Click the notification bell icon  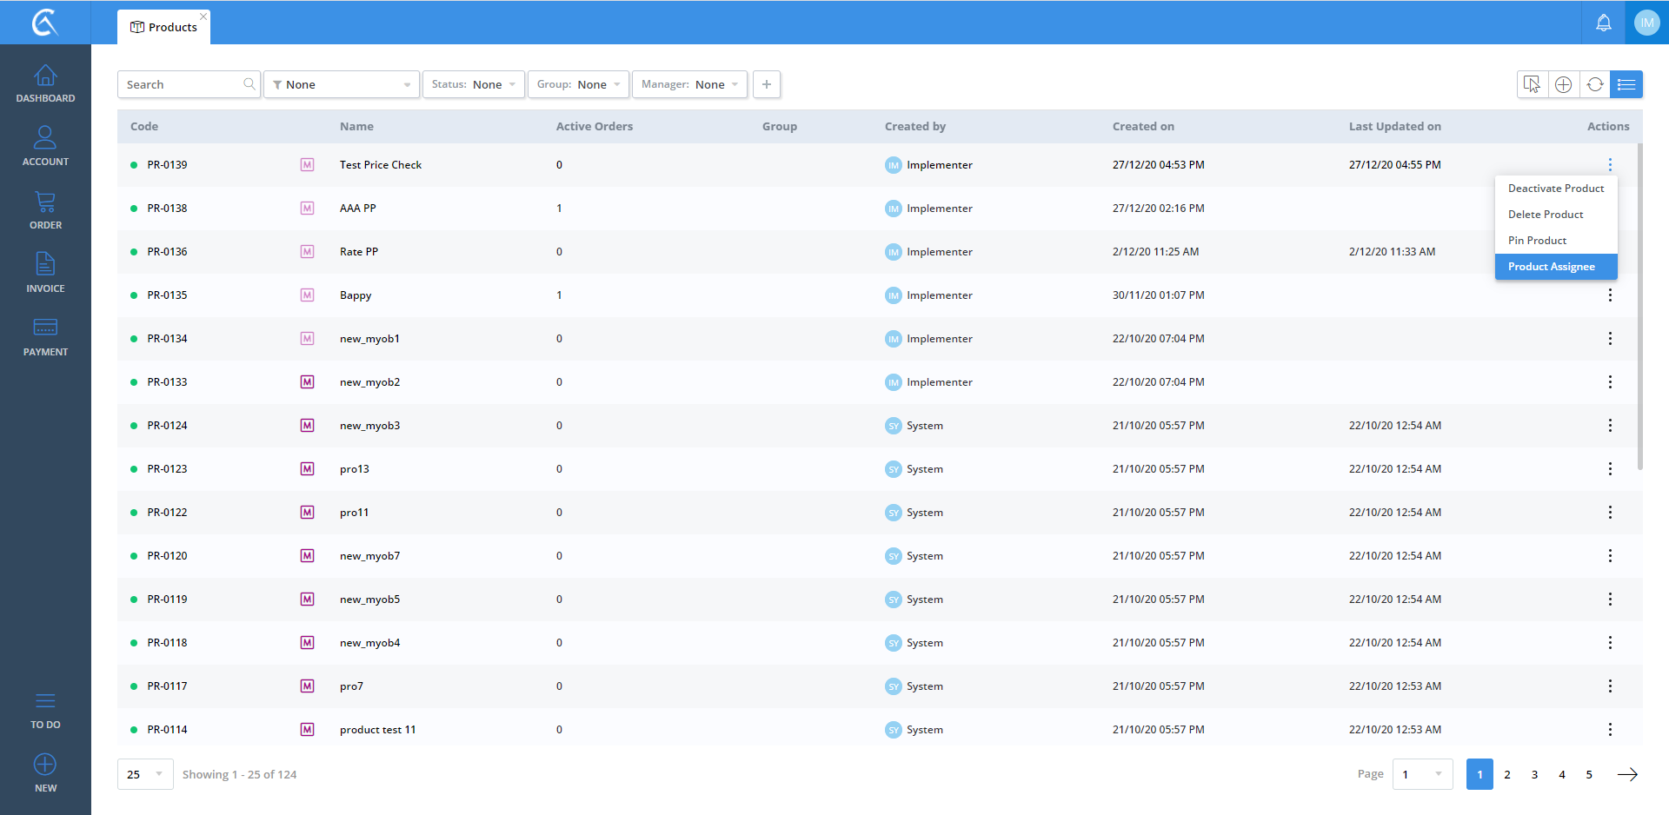click(1603, 23)
